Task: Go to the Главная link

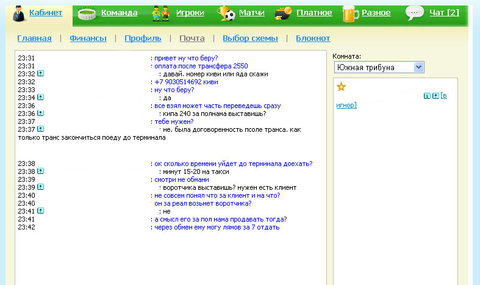Action: (34, 38)
